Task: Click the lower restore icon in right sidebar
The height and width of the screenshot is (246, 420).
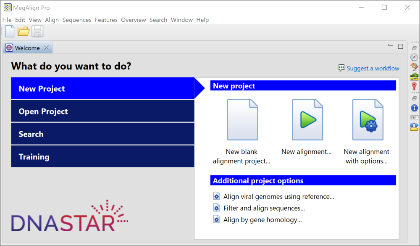Action: (415, 98)
